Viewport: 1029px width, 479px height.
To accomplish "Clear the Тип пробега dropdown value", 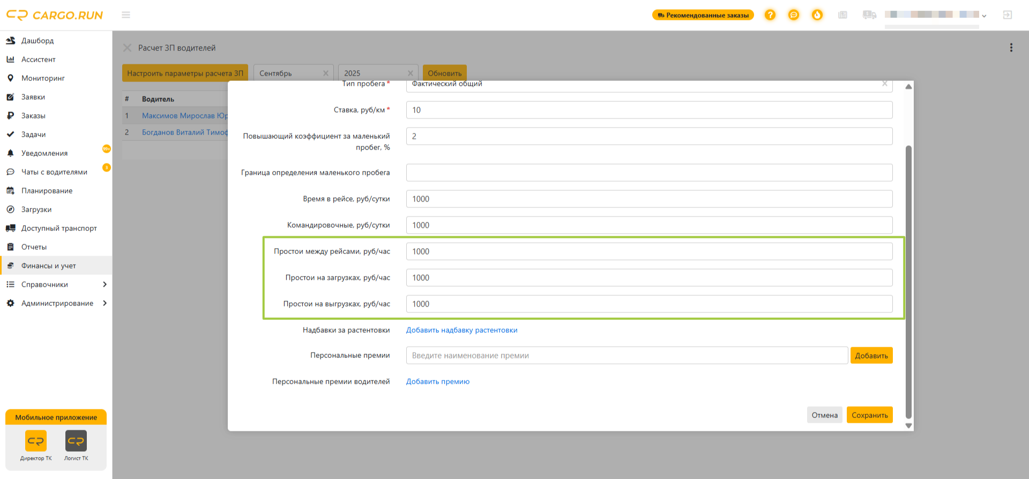I will (884, 84).
